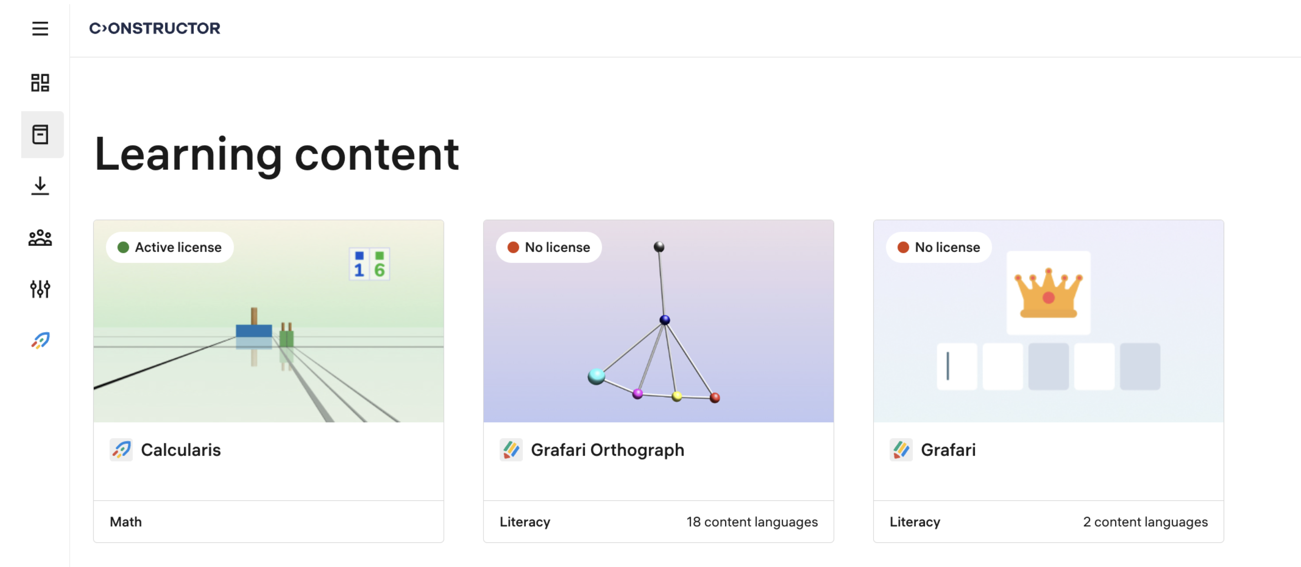Viewport: 1301px width, 567px height.
Task: Select the Learning content sidebar icon
Action: click(40, 135)
